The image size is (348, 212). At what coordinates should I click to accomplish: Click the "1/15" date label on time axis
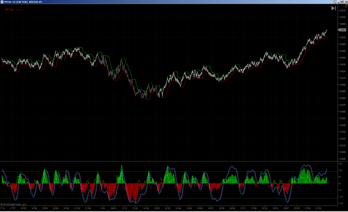click(102, 208)
